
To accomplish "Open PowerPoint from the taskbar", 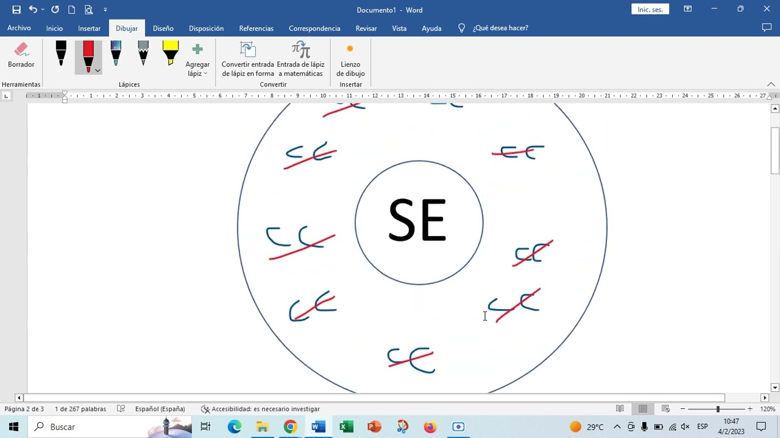I will tap(374, 427).
